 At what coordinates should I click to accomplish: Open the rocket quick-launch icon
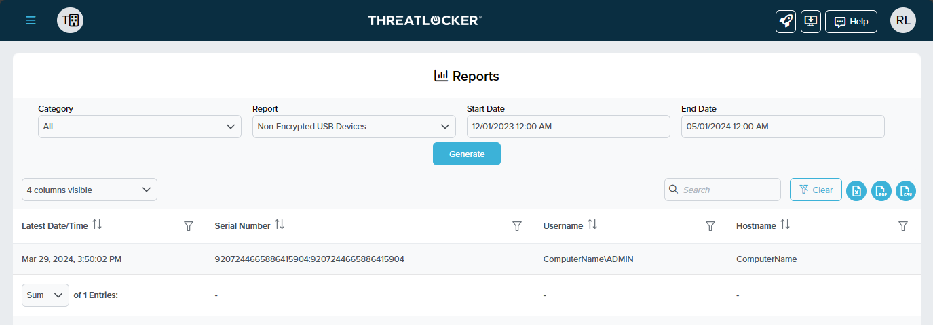click(786, 21)
